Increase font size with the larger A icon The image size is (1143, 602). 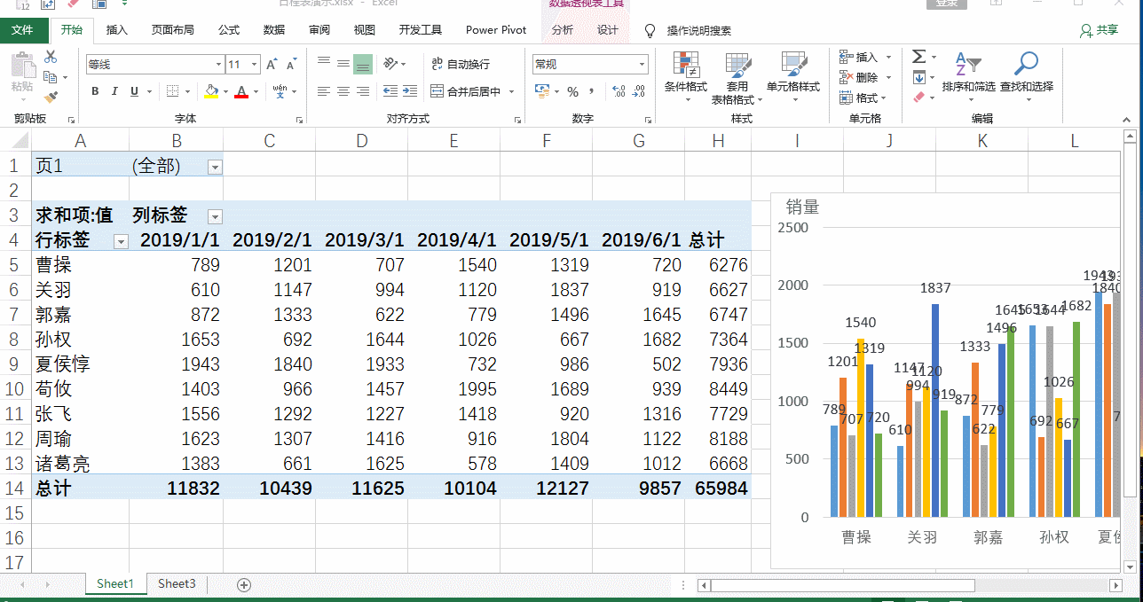[x=272, y=64]
